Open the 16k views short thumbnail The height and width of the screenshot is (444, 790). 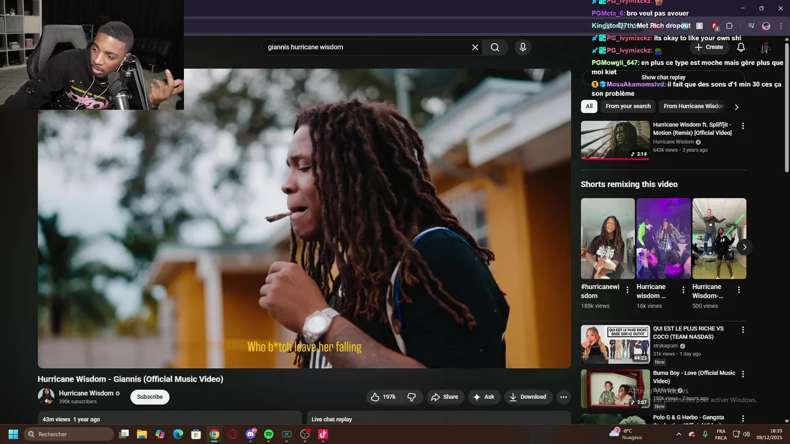663,239
